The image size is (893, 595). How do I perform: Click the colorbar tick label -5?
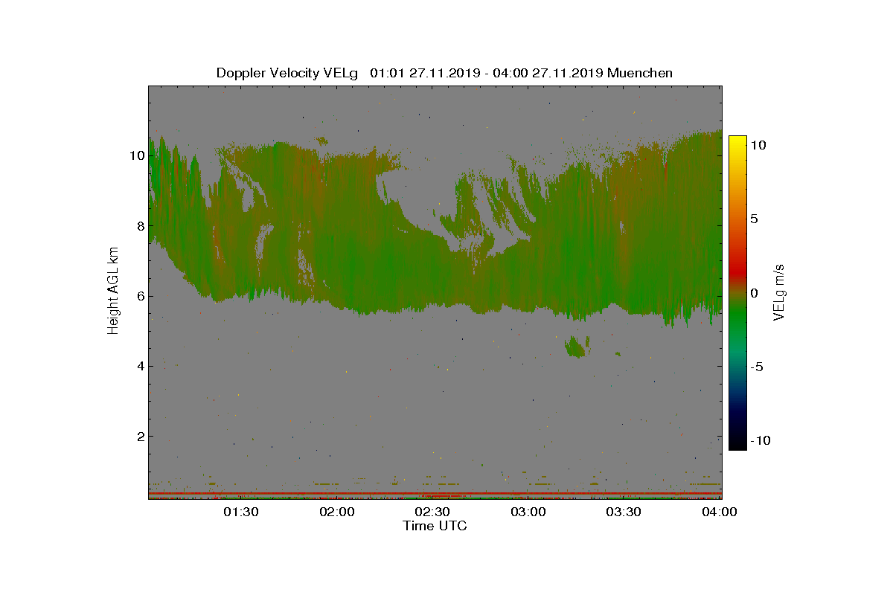coord(757,367)
